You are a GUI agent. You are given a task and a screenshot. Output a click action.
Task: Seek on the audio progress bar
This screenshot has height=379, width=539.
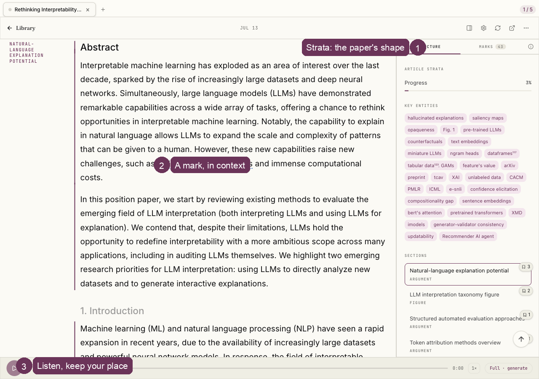point(290,368)
